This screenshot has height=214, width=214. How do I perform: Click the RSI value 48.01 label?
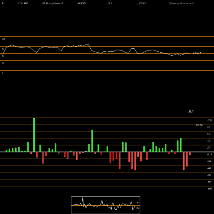[x=197, y=53]
